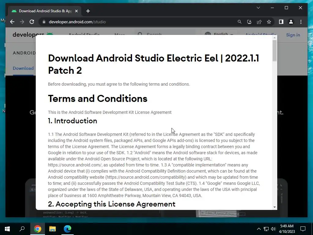Open Microsoft Edge from taskbar
Viewport: 313px width, 235px height.
pos(68,229)
